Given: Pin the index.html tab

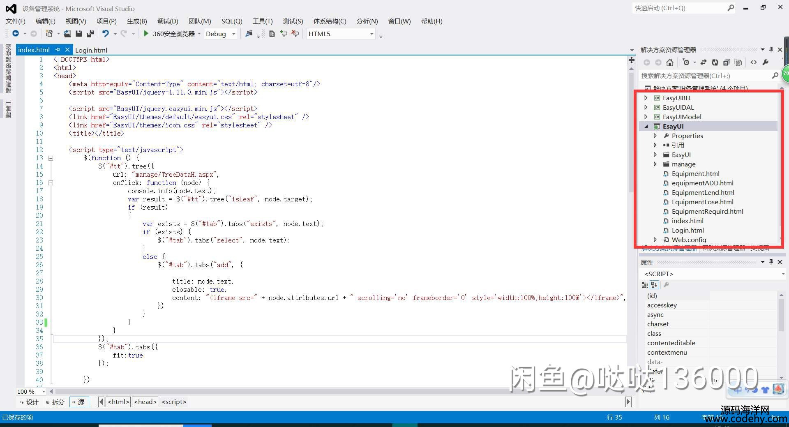Looking at the screenshot, I should point(58,50).
